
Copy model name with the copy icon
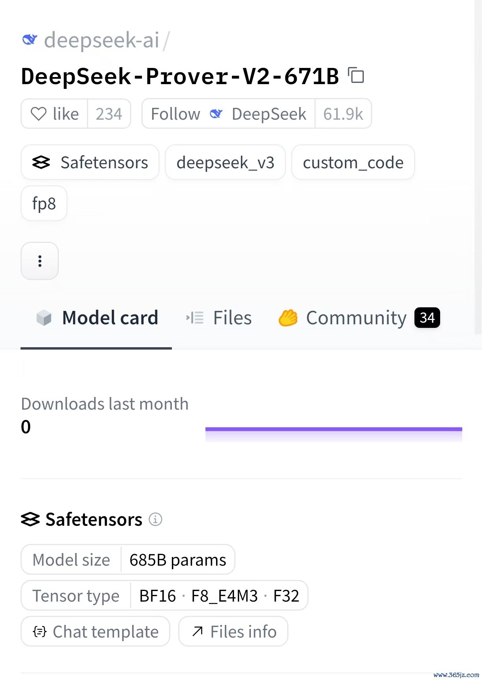click(x=356, y=75)
